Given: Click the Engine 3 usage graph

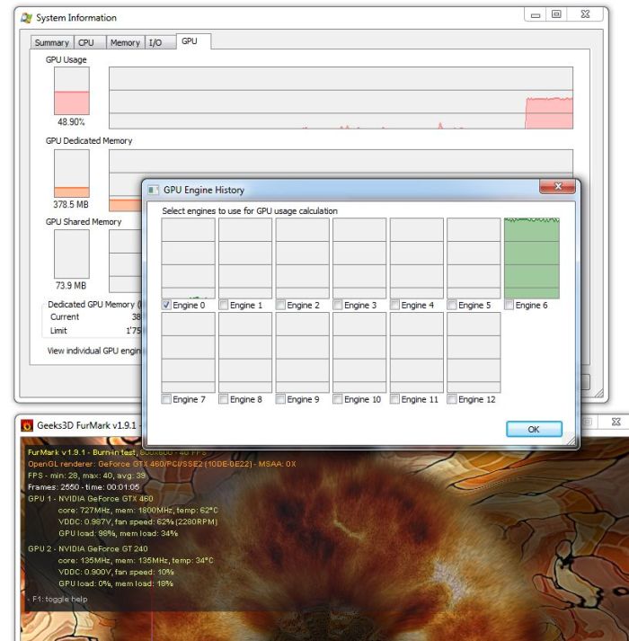Looking at the screenshot, I should [x=359, y=258].
